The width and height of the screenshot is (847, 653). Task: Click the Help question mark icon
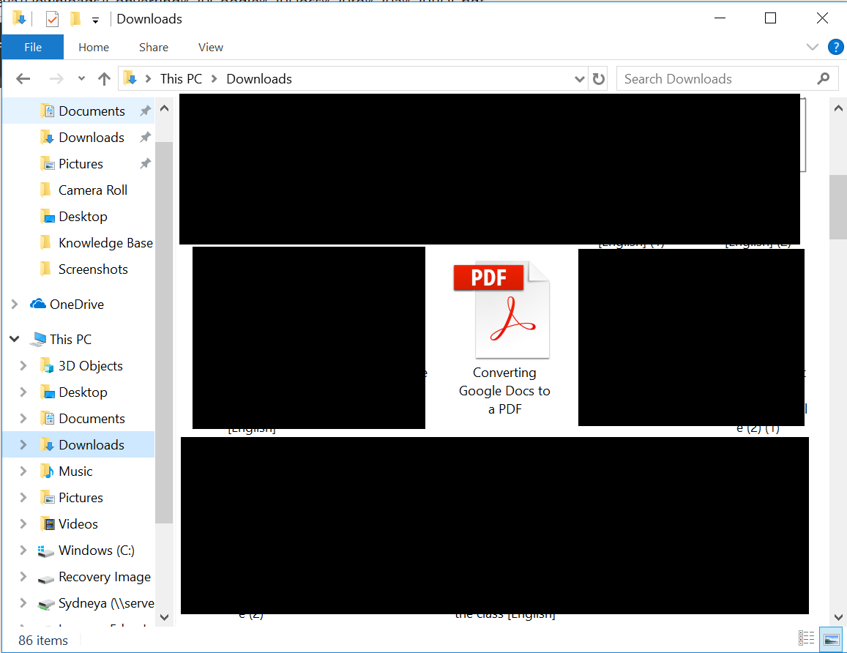pyautogui.click(x=835, y=48)
